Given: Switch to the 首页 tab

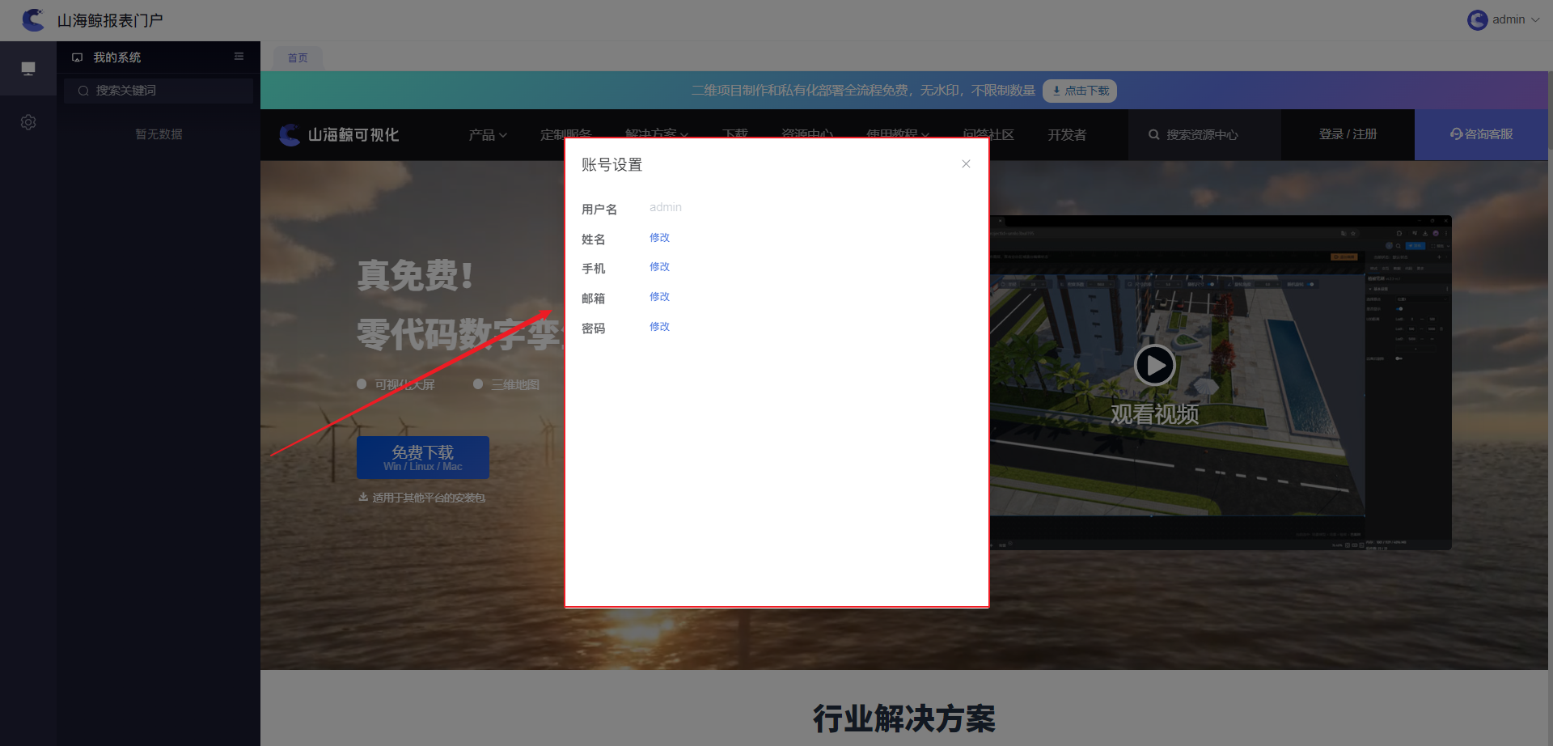Looking at the screenshot, I should click(x=298, y=57).
